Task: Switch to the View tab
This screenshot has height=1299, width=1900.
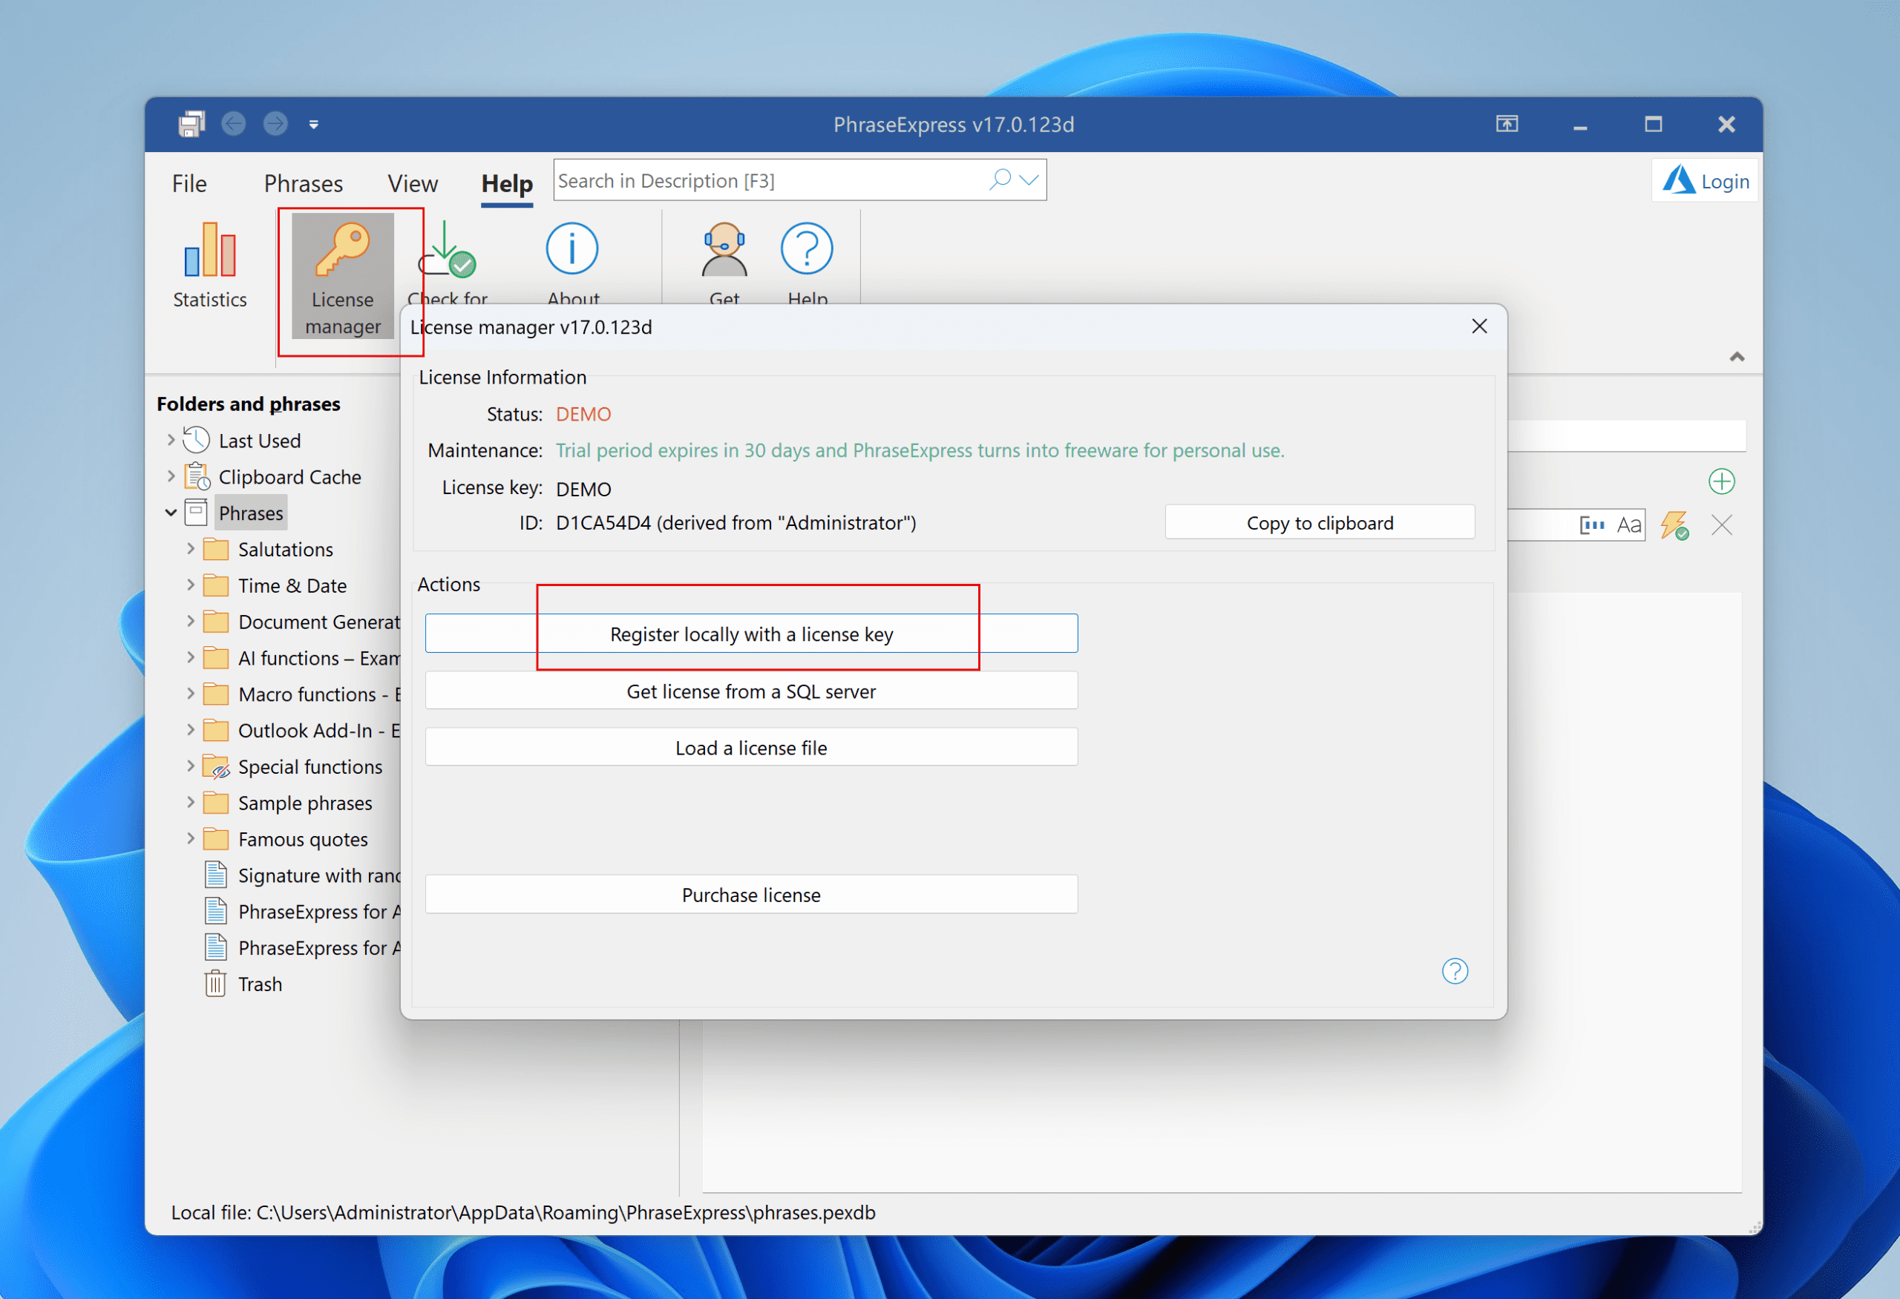Action: click(x=412, y=183)
